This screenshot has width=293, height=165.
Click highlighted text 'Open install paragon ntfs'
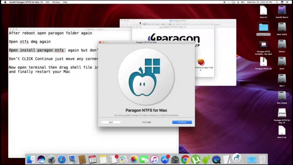pos(36,50)
